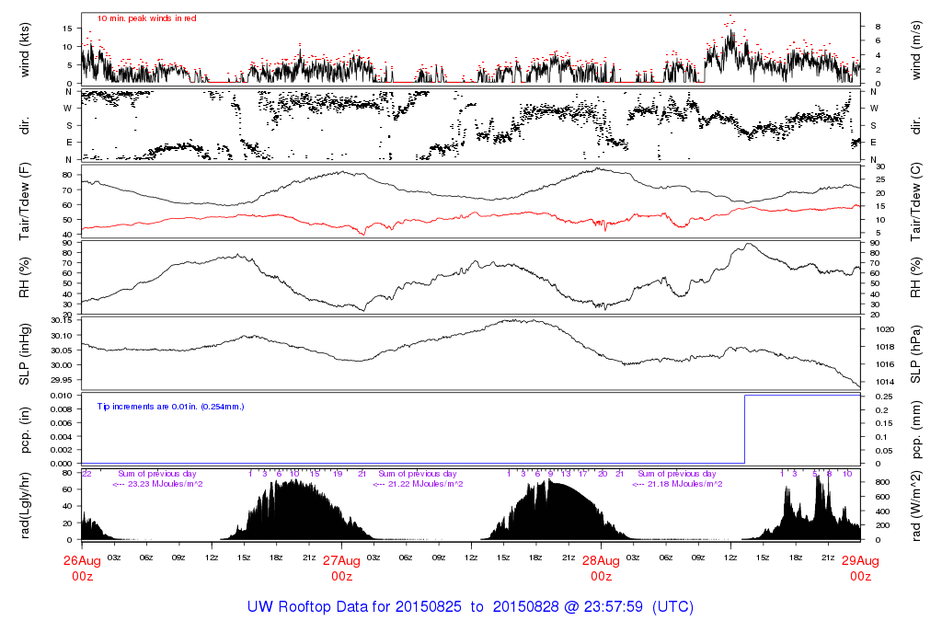Screen dimensions: 942x644
Task: Click the '600' W/m^2 axis value
Action: [x=882, y=497]
